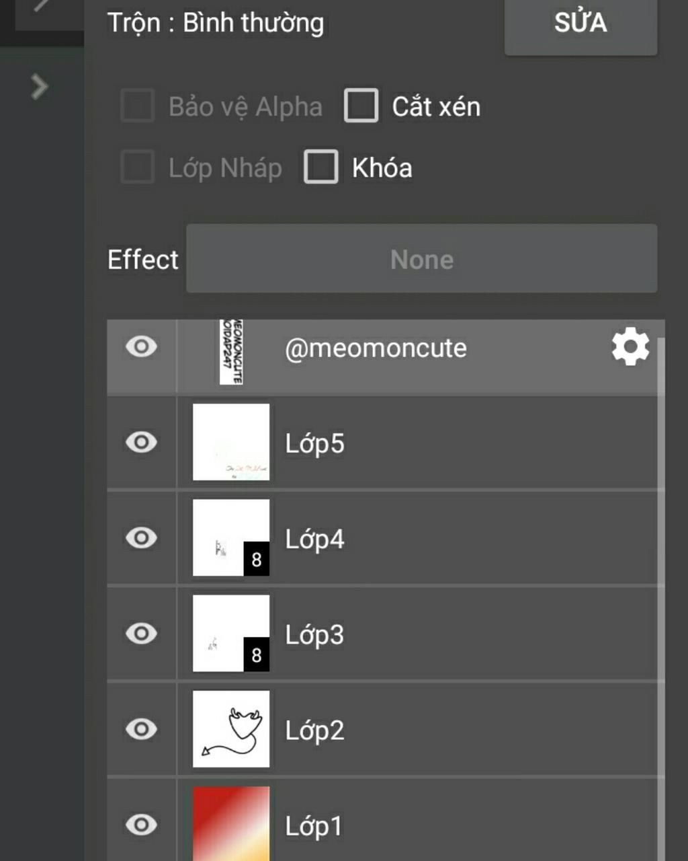Choose the Lớp3 layer name
The height and width of the screenshot is (861, 688).
314,634
